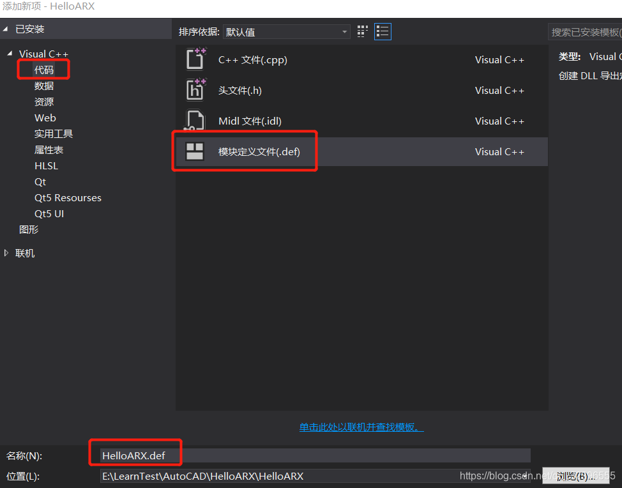622x488 pixels.
Task: Select the HLSL category
Action: (x=46, y=165)
